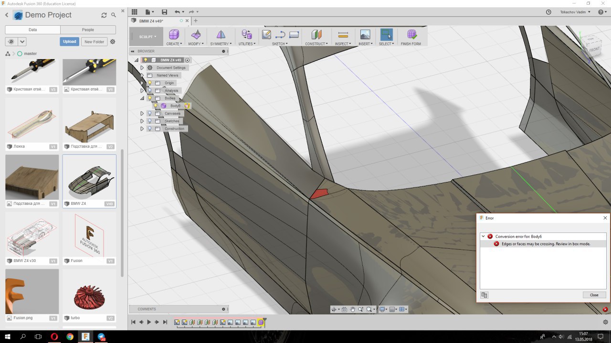Jump to the timeline start
Screen dimensions: 611x343
click(x=133, y=322)
